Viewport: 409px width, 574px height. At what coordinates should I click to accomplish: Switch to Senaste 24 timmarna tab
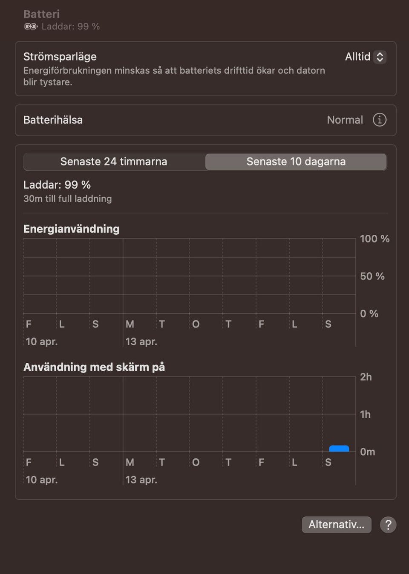114,162
